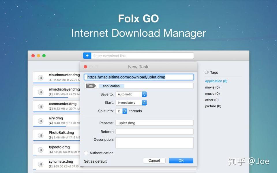Open the Start dropdown
Image resolution: width=277 pixels, height=173 pixels.
[x=131, y=102]
